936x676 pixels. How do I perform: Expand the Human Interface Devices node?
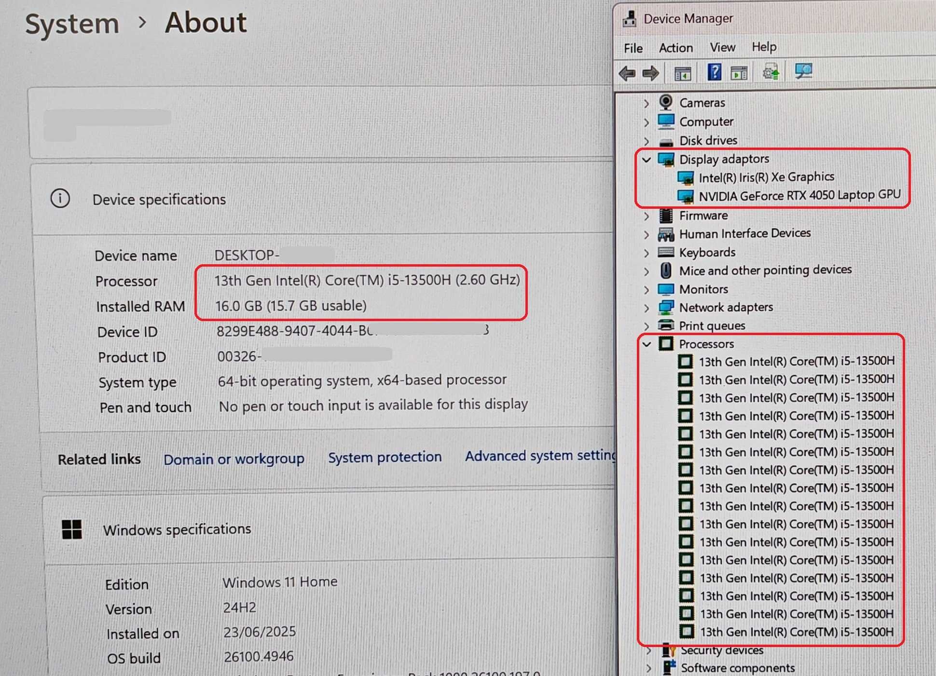[x=647, y=235]
